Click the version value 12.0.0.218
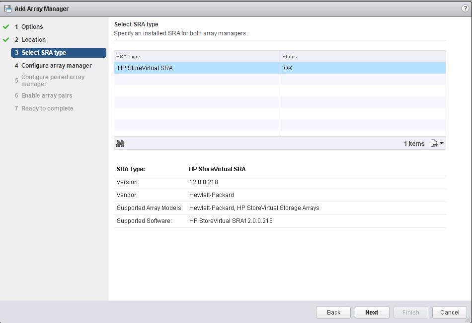 [x=204, y=182]
